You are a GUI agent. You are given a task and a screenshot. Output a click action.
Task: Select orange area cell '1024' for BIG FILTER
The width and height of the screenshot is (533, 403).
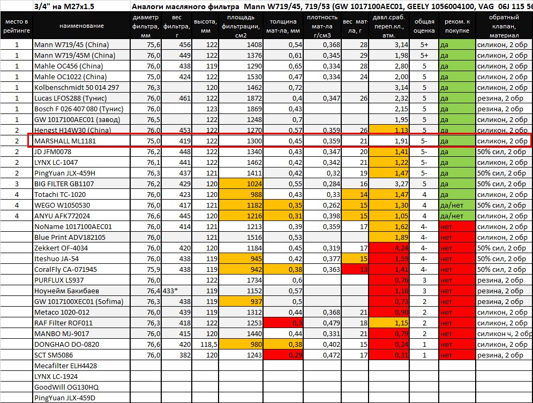241,184
